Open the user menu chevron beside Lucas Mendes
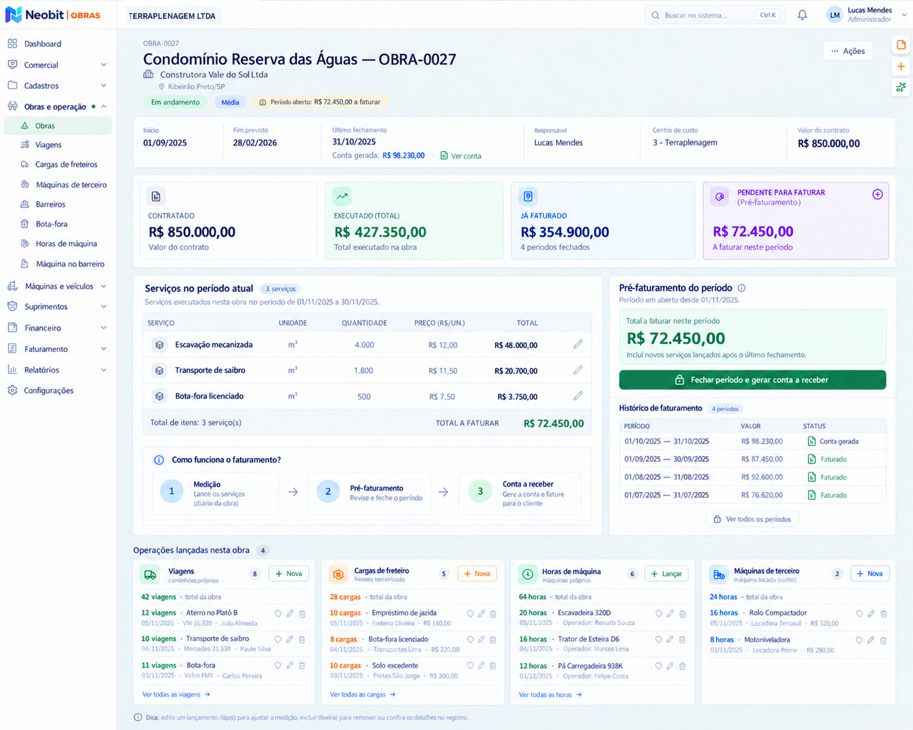This screenshot has height=730, width=913. click(904, 15)
